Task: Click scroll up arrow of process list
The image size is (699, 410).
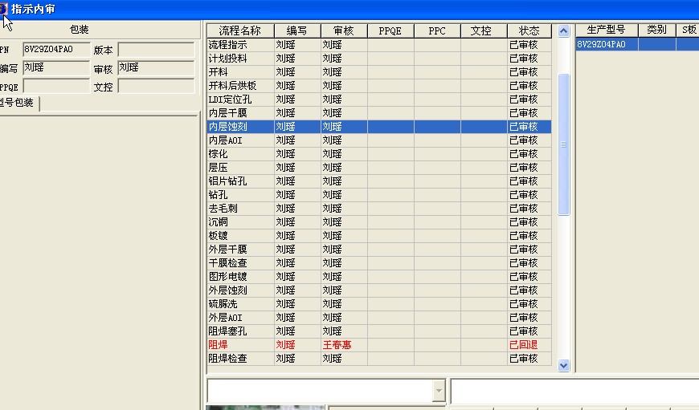Action: coord(563,30)
